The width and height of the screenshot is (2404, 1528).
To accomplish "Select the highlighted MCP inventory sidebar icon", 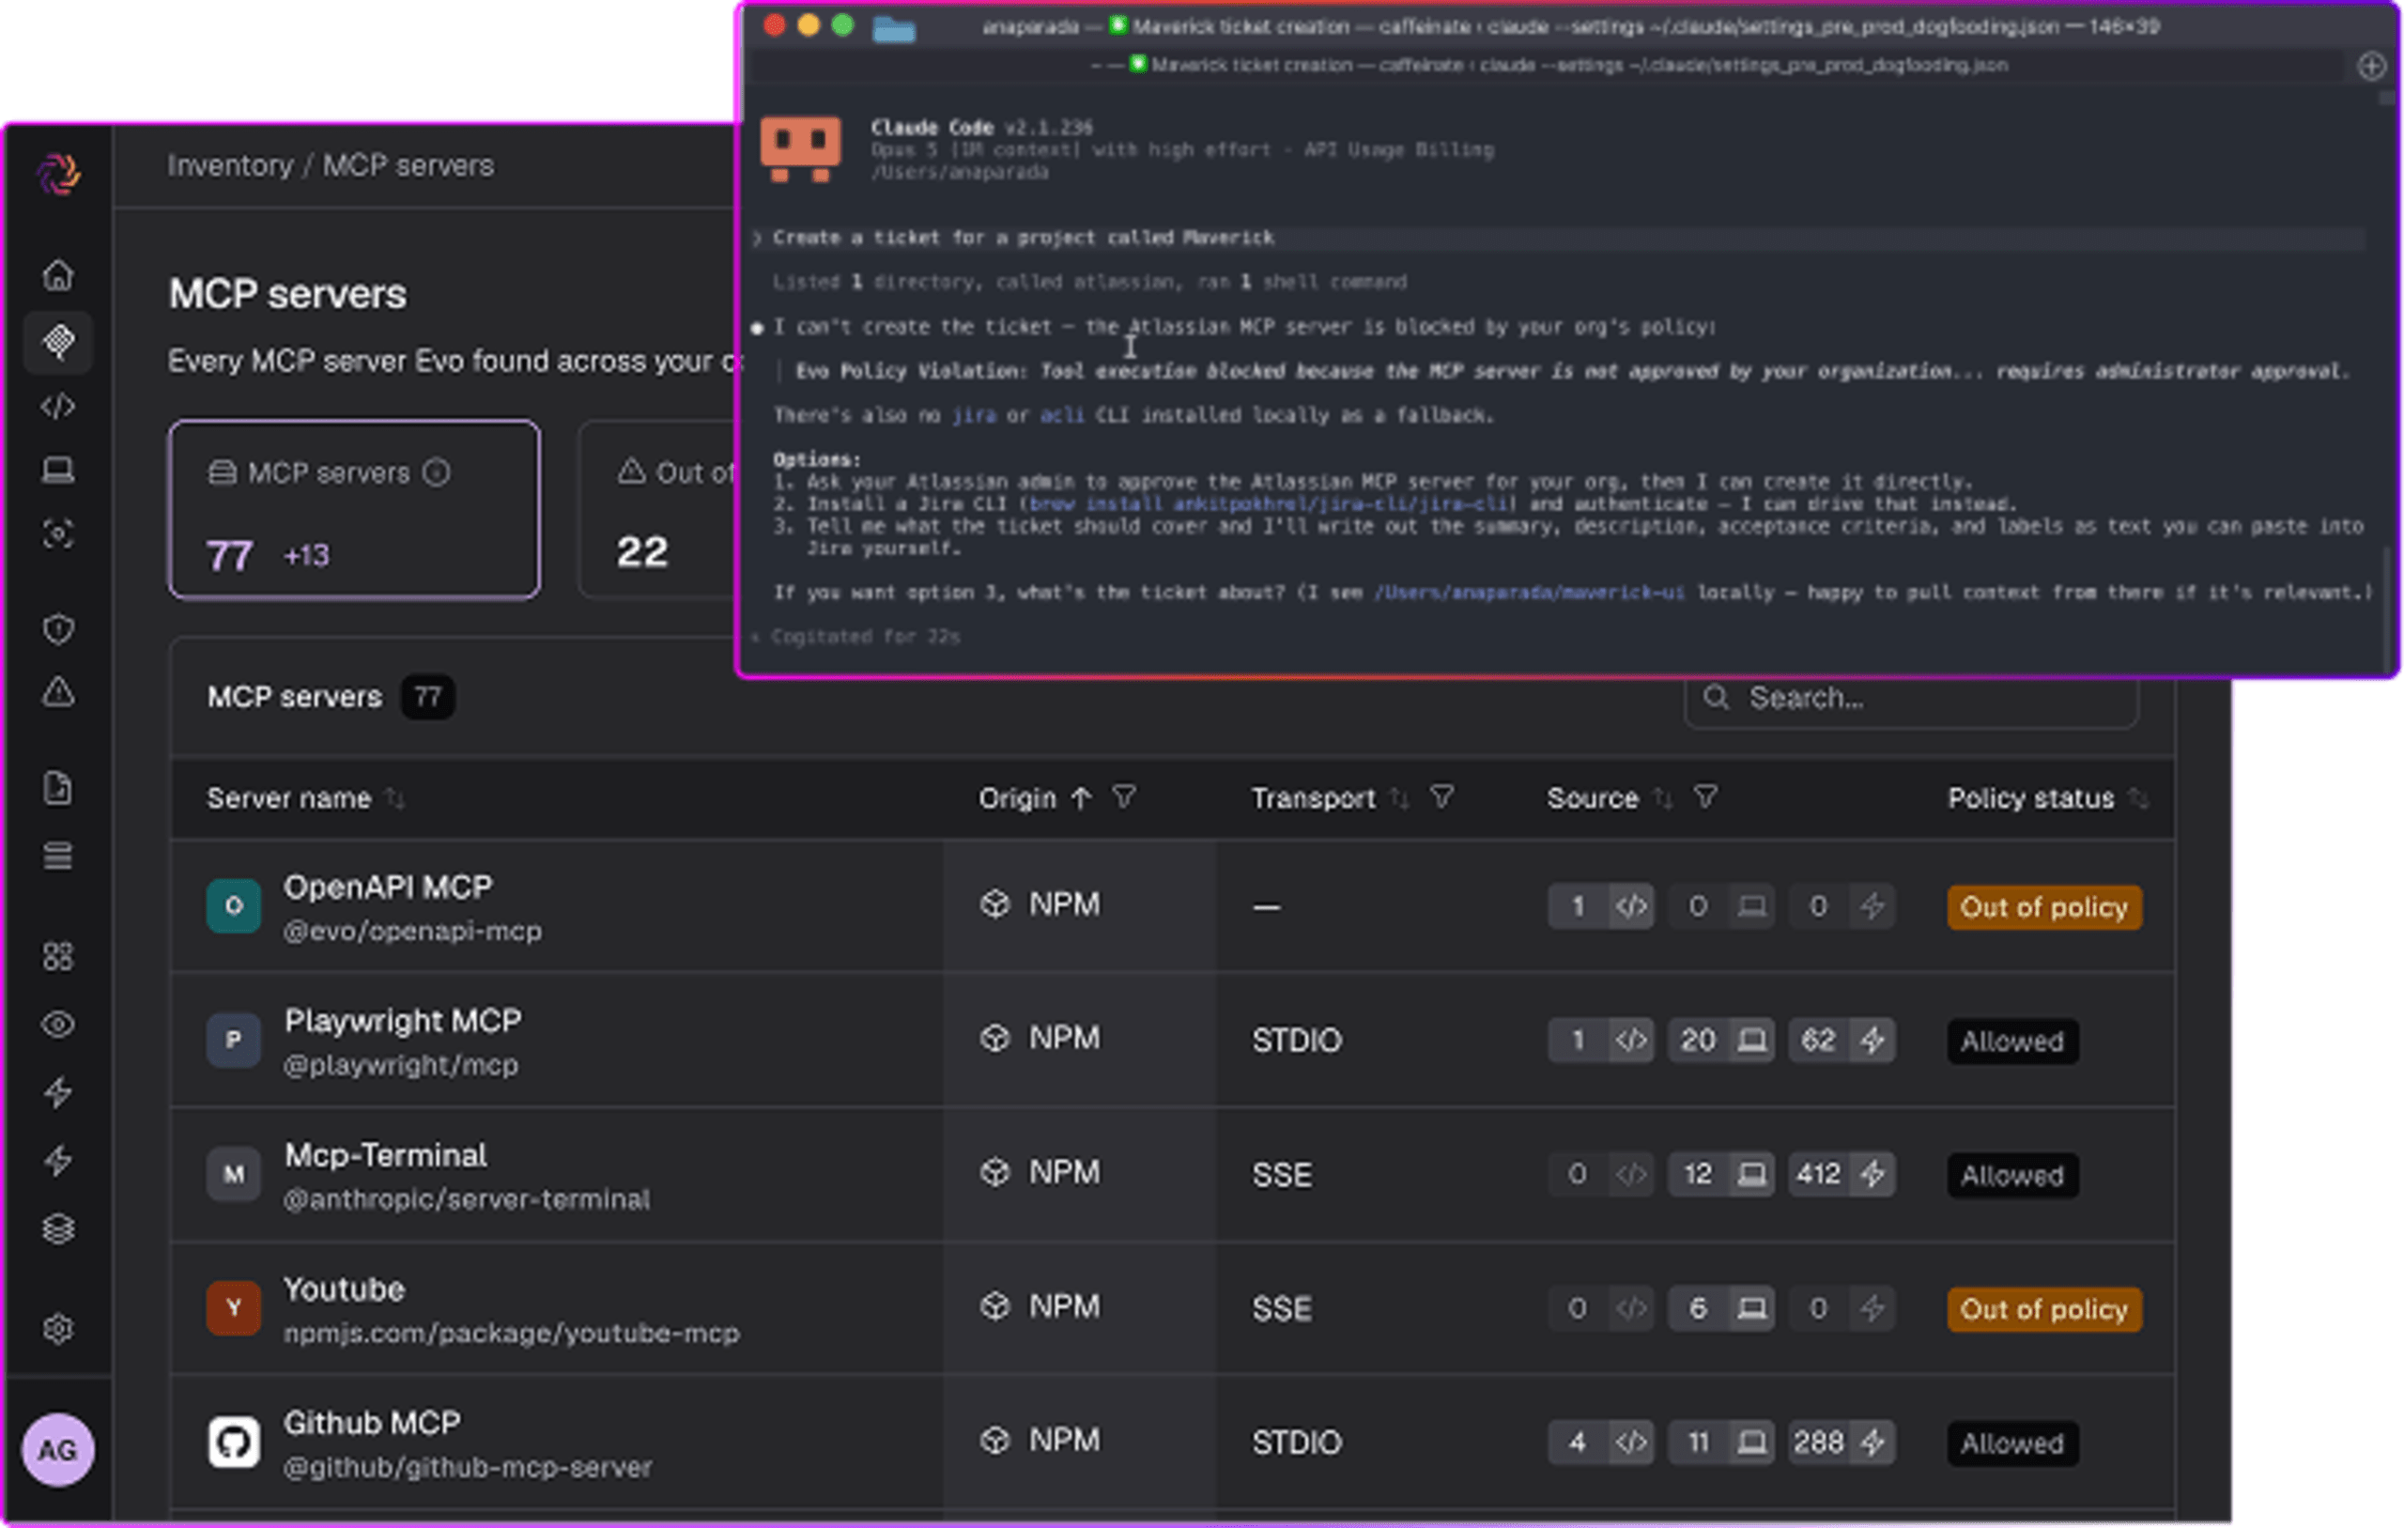I will pos(58,342).
